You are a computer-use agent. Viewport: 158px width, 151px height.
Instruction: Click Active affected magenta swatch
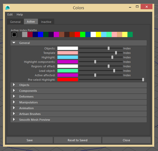pos(68,75)
